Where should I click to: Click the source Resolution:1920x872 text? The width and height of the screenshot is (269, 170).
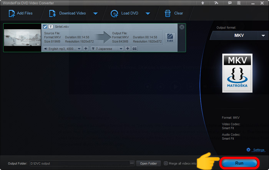pyautogui.click(x=80, y=42)
